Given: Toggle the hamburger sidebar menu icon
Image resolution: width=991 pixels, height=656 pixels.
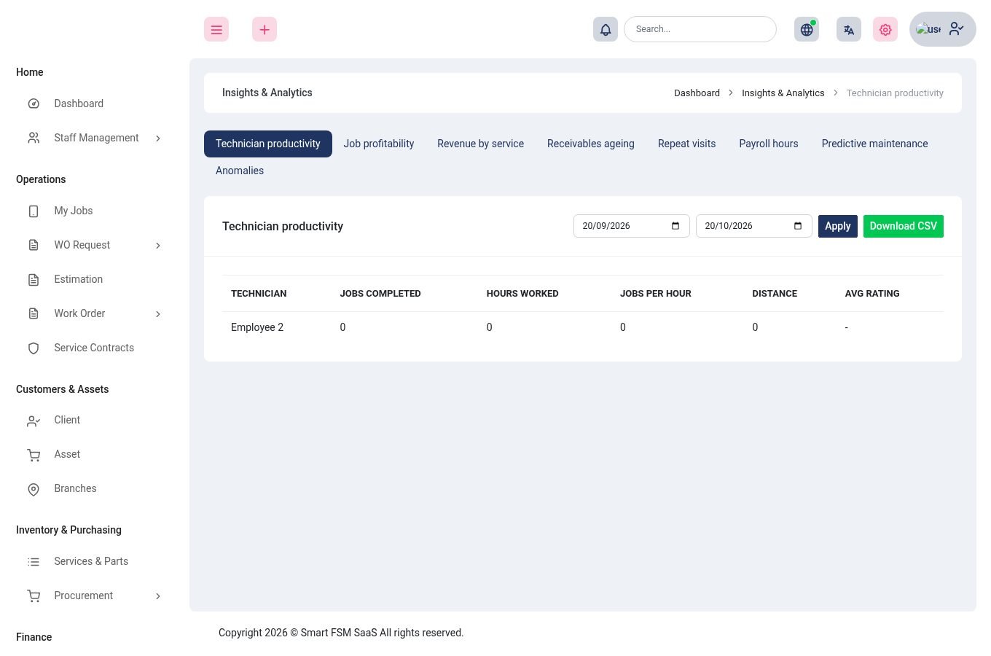Looking at the screenshot, I should [x=216, y=29].
